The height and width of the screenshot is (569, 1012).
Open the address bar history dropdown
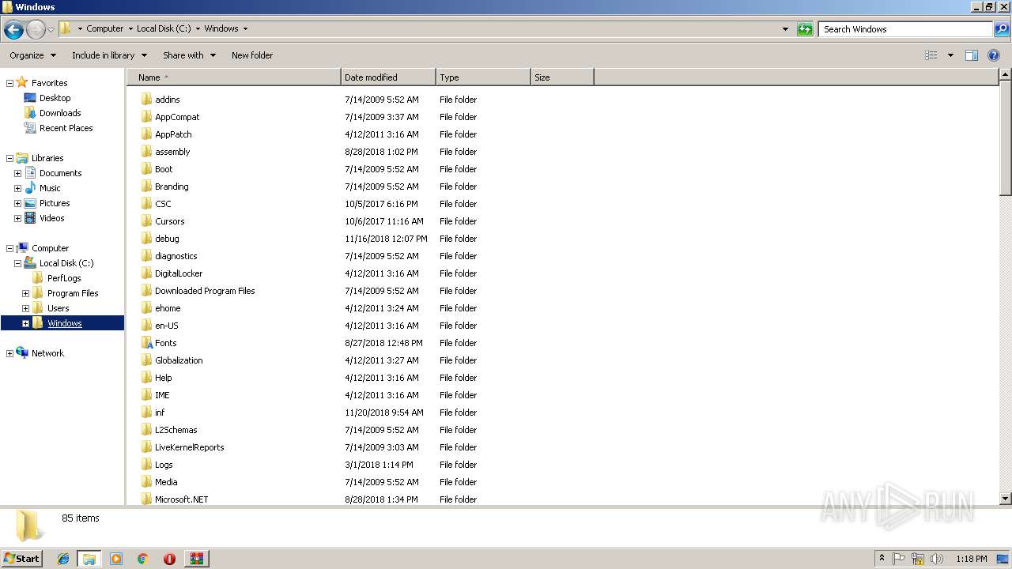tap(785, 29)
